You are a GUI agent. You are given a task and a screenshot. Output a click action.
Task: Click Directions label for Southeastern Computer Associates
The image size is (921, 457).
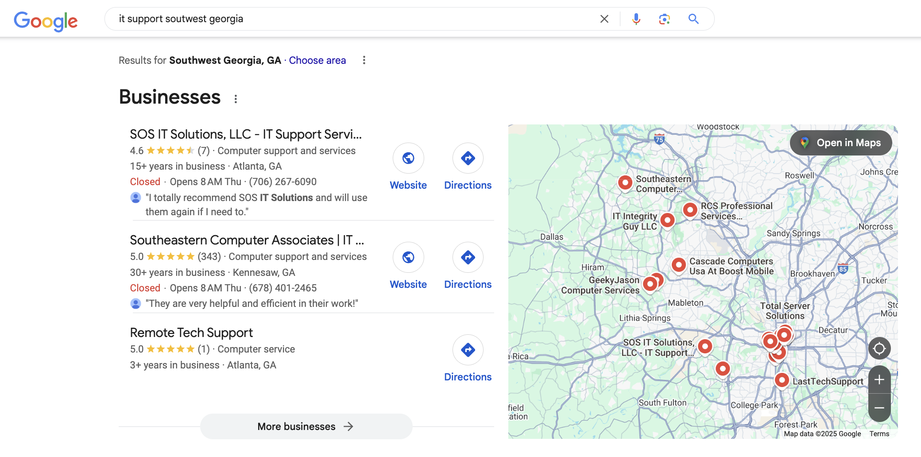pyautogui.click(x=468, y=284)
